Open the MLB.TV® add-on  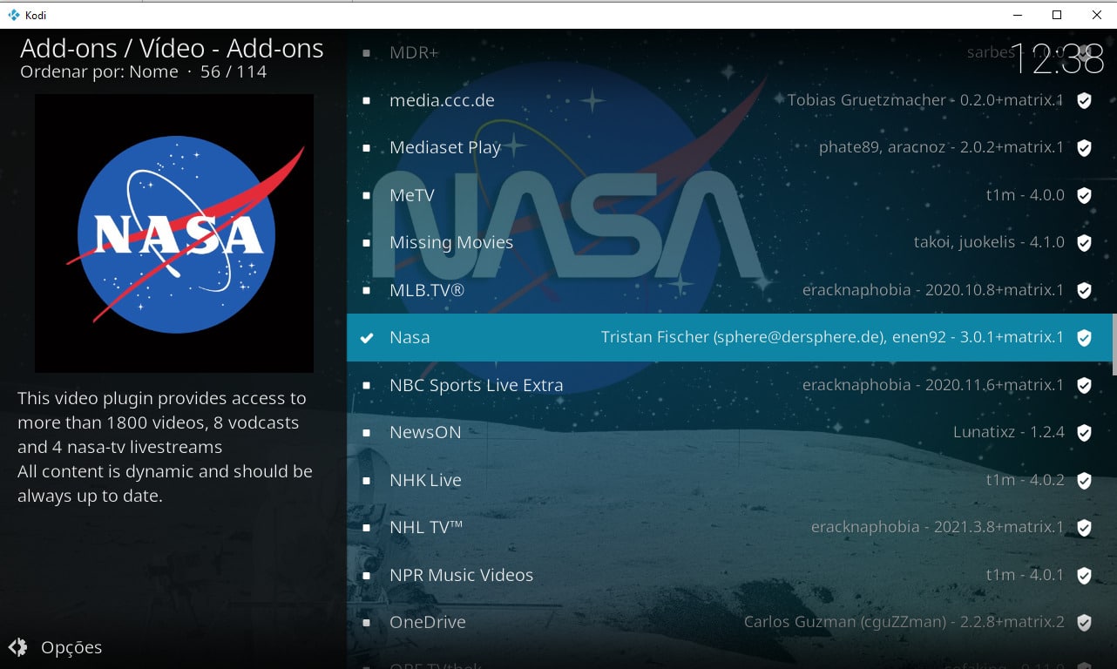pyautogui.click(x=729, y=290)
